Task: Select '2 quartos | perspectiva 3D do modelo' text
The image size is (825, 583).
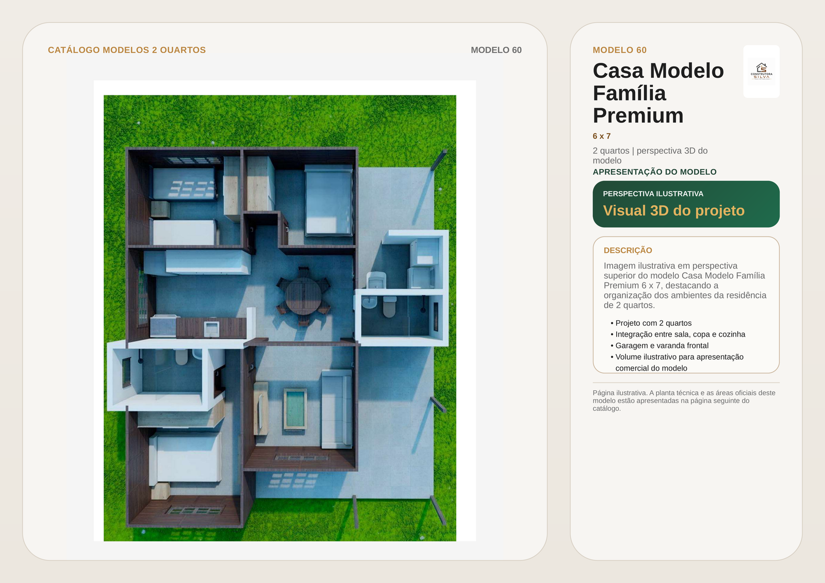Action: click(x=650, y=156)
